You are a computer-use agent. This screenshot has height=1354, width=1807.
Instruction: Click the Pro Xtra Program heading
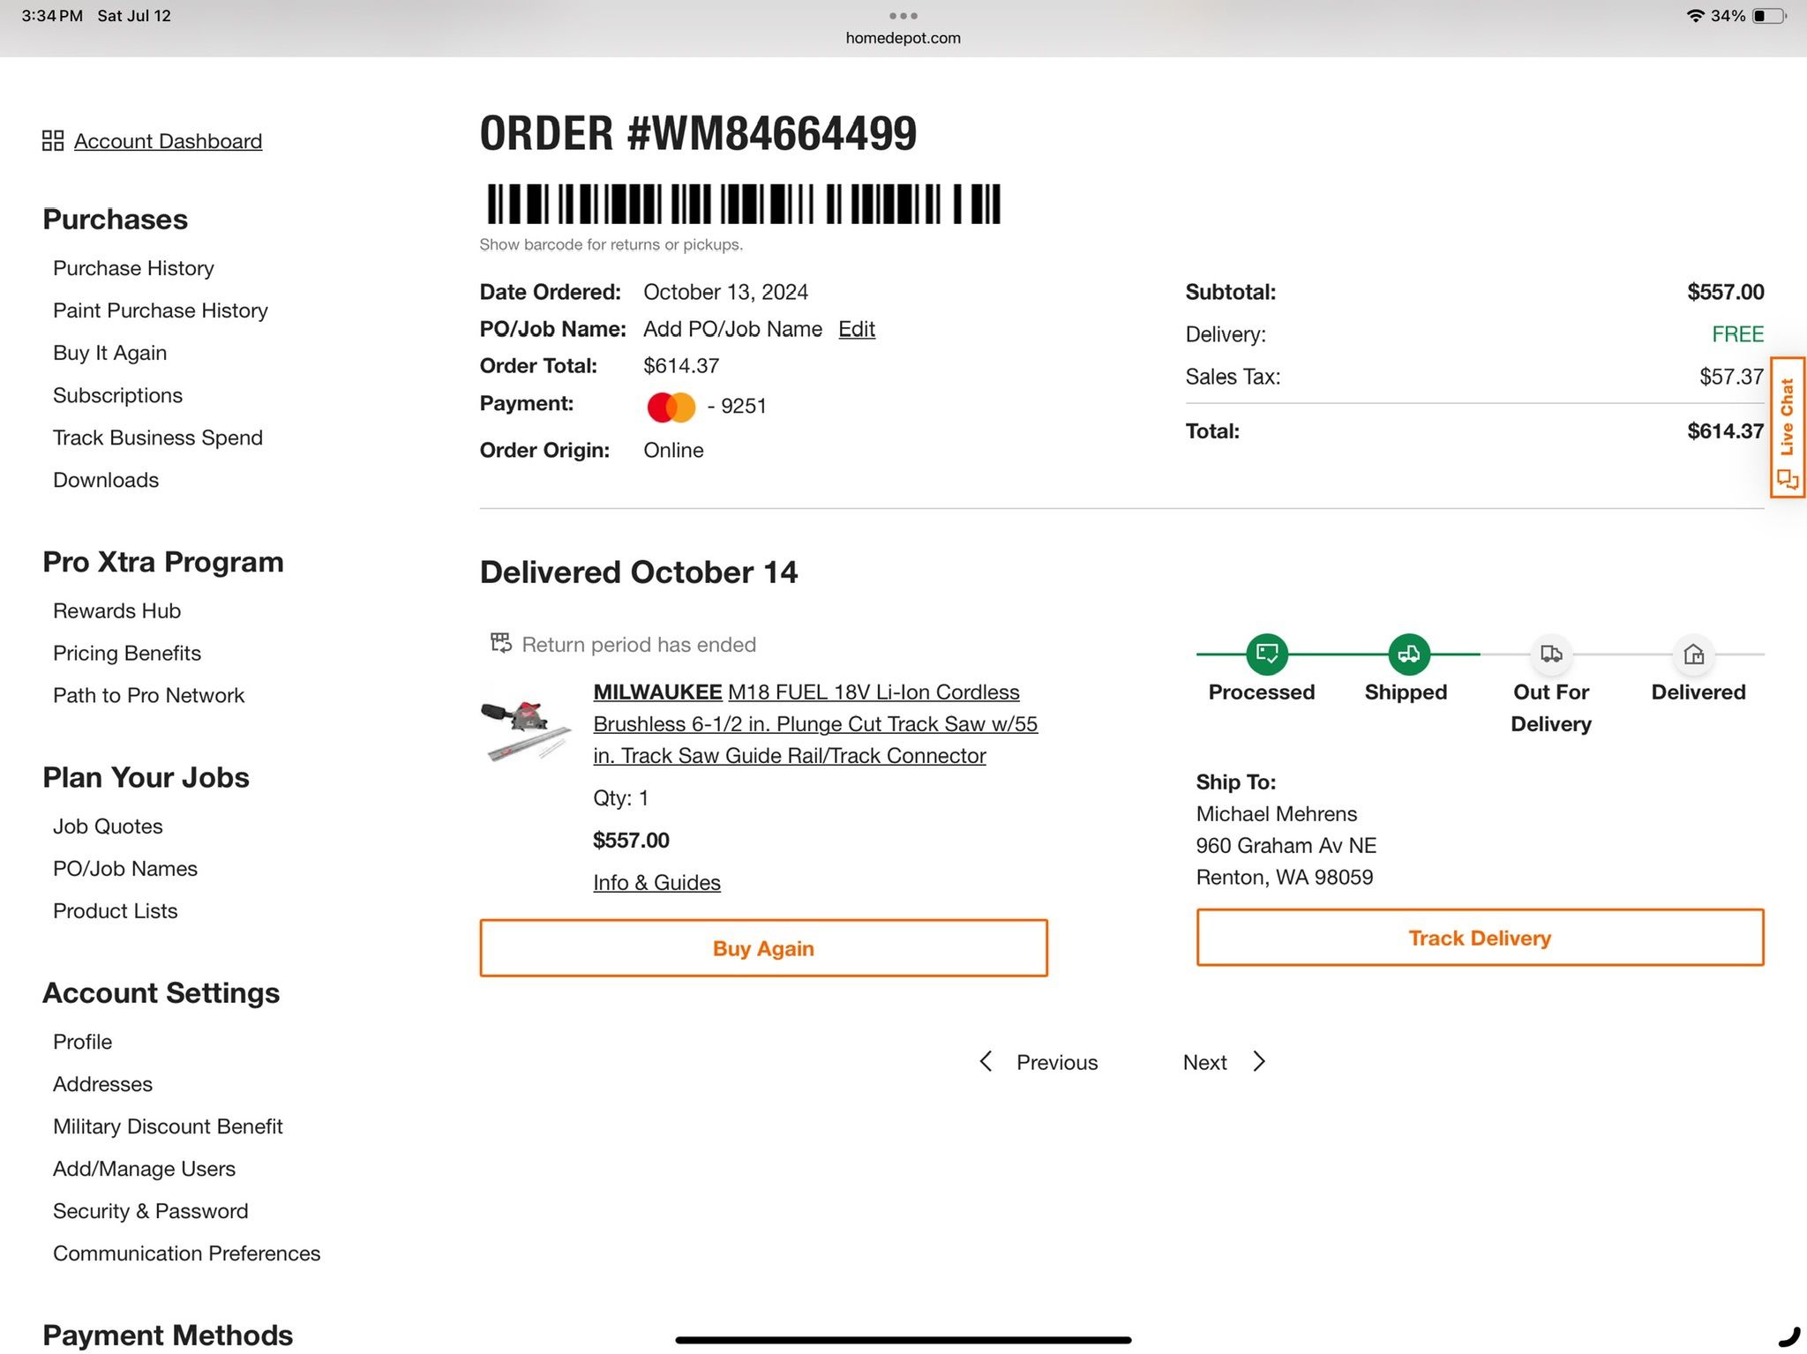pyautogui.click(x=163, y=562)
